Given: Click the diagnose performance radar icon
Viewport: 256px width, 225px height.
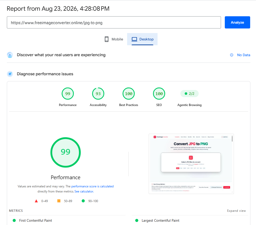Looking at the screenshot, I should (10, 74).
